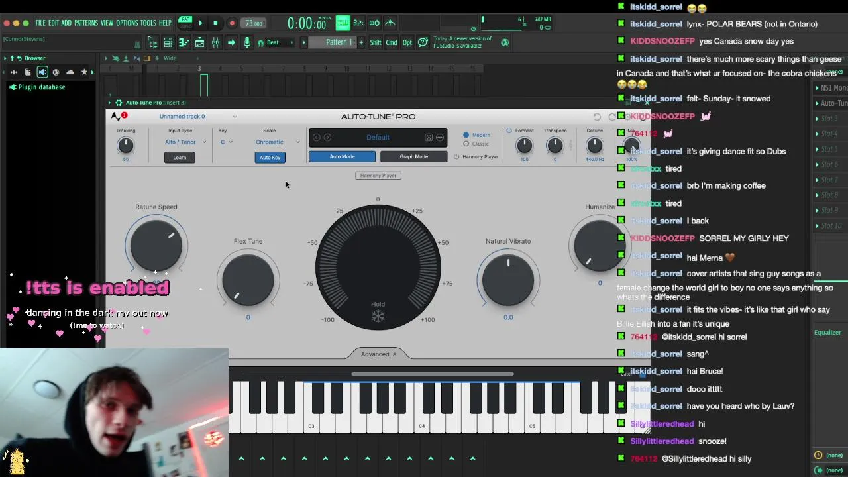
Task: Switch to Auto Mode
Action: click(342, 157)
